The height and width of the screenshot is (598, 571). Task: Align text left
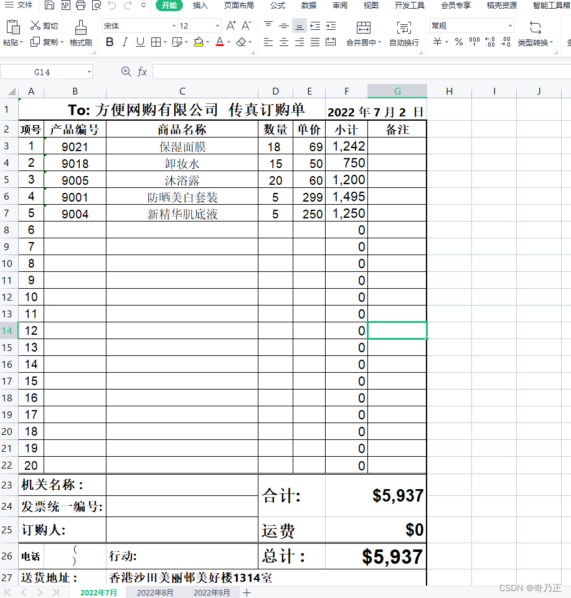click(x=268, y=42)
